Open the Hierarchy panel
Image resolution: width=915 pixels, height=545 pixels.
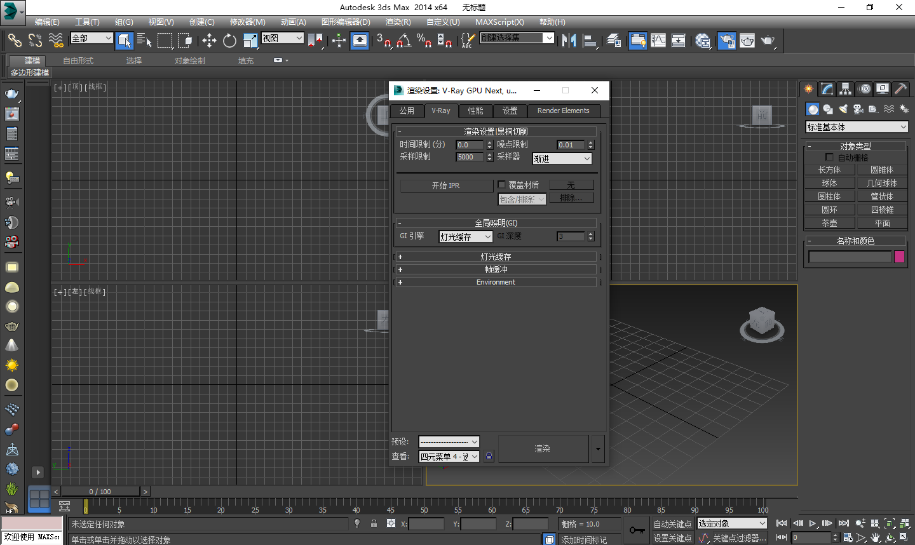(x=846, y=89)
